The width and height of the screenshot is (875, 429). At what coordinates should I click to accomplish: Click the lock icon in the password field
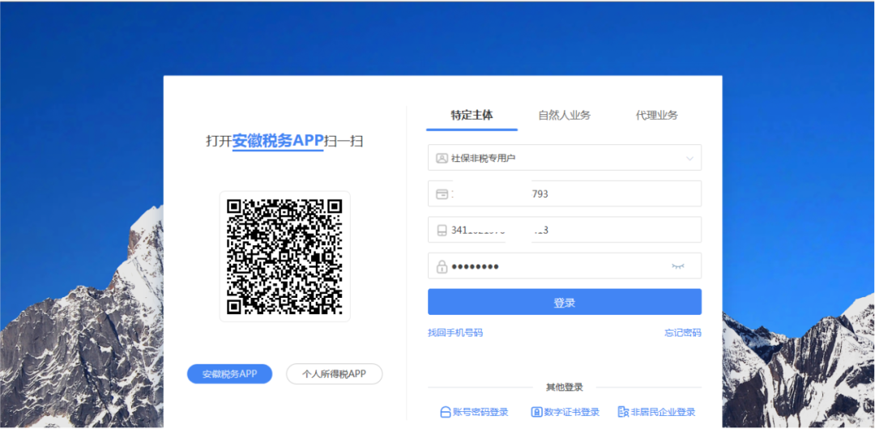pos(442,266)
